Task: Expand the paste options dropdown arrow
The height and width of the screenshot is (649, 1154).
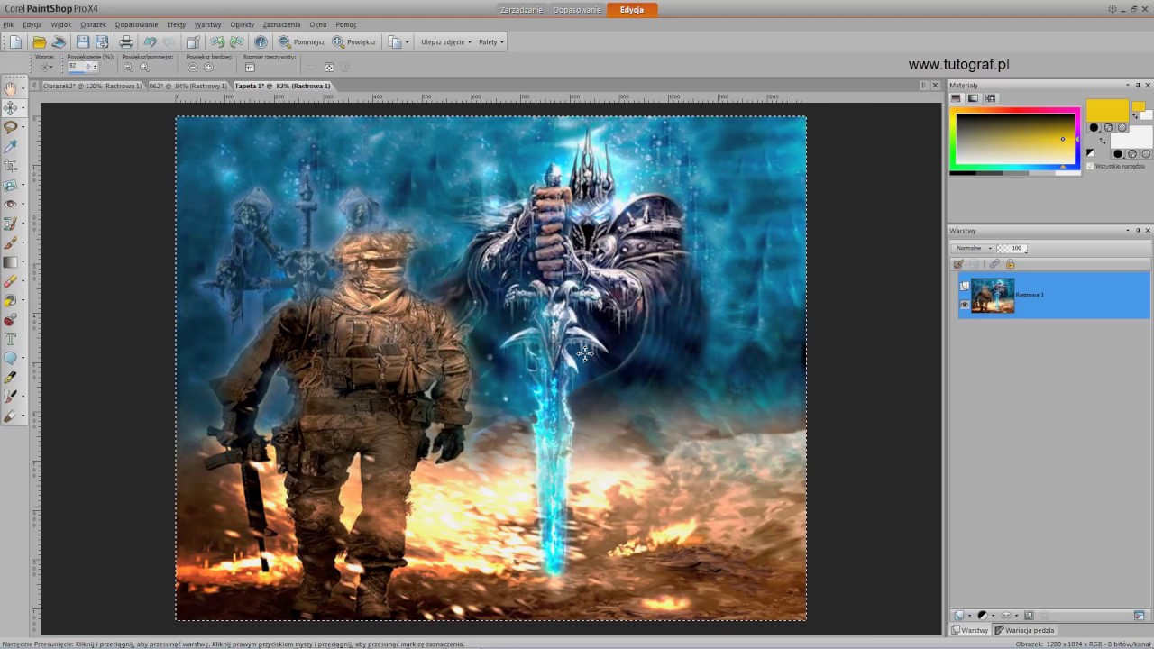Action: (407, 42)
